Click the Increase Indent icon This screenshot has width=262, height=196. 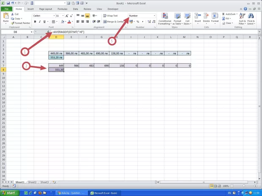pyautogui.click(x=98, y=21)
